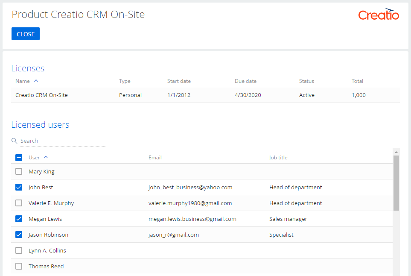
Task: Click email megan.lewis.business@gmail.com
Action: pyautogui.click(x=192, y=219)
